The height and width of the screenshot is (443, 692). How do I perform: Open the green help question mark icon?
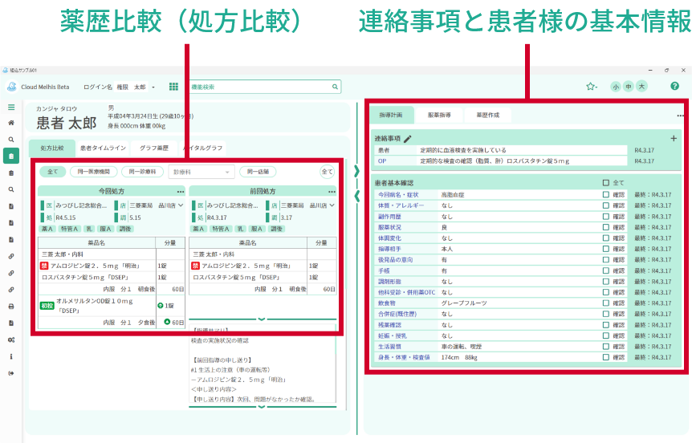tap(674, 87)
